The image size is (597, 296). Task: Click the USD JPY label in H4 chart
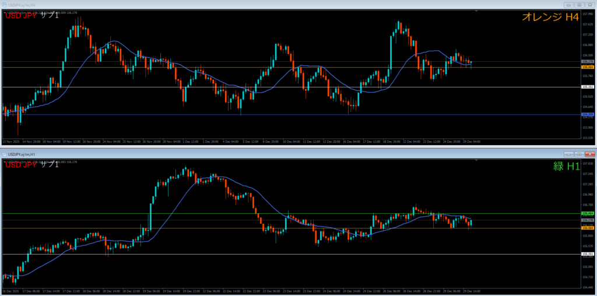click(21, 16)
